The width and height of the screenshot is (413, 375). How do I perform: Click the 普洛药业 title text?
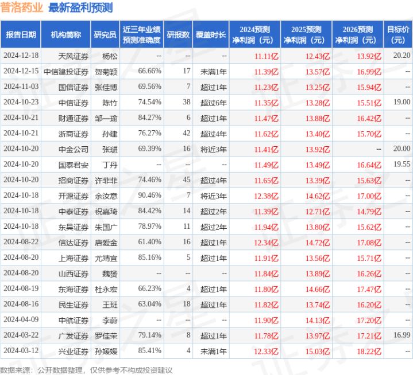coord(22,7)
